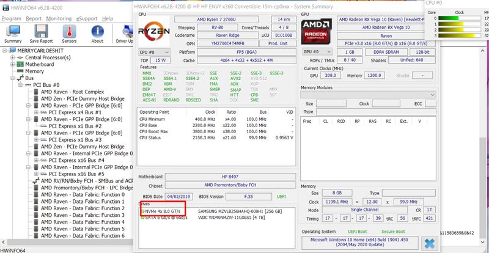Collapse the Bus tree node
This screenshot has height=253, width=489.
[12, 78]
